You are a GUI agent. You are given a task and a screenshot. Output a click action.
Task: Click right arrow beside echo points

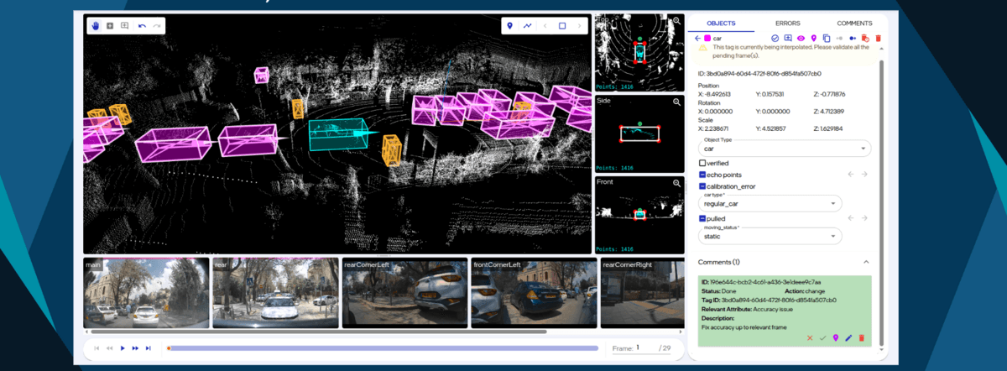(x=864, y=174)
